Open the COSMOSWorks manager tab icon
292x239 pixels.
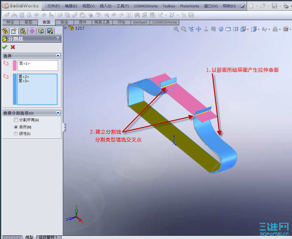pos(41,31)
